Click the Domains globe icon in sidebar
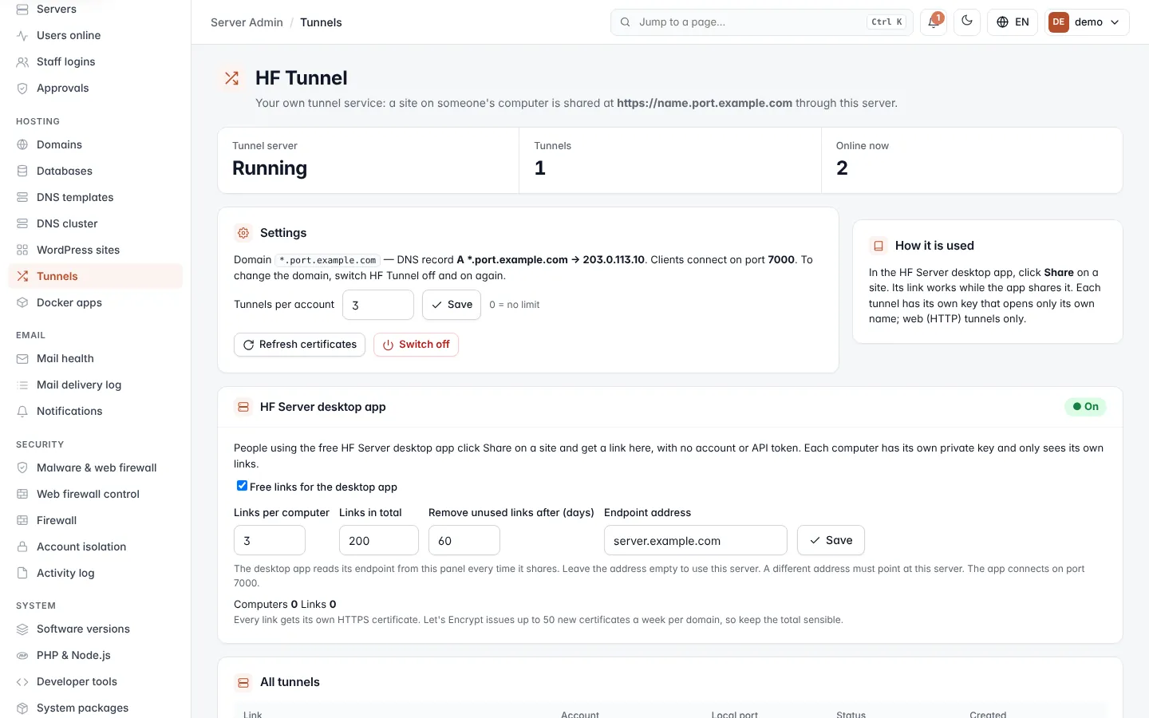The image size is (1149, 718). point(22,145)
